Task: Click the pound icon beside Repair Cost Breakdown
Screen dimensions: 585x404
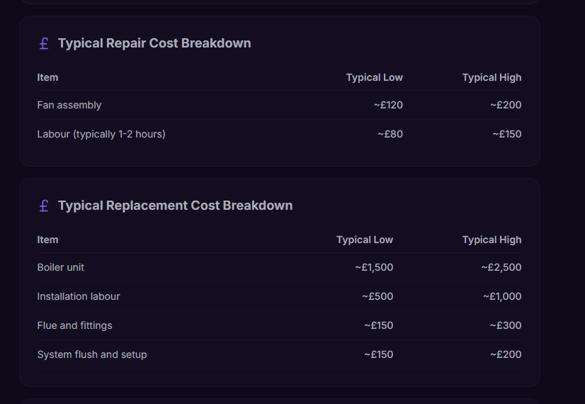Action: coord(44,44)
